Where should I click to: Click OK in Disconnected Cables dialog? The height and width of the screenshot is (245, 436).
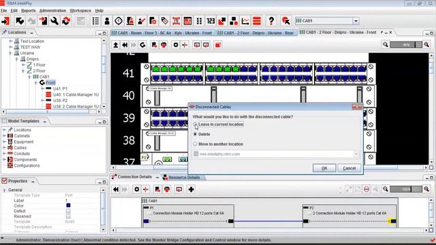(x=324, y=168)
